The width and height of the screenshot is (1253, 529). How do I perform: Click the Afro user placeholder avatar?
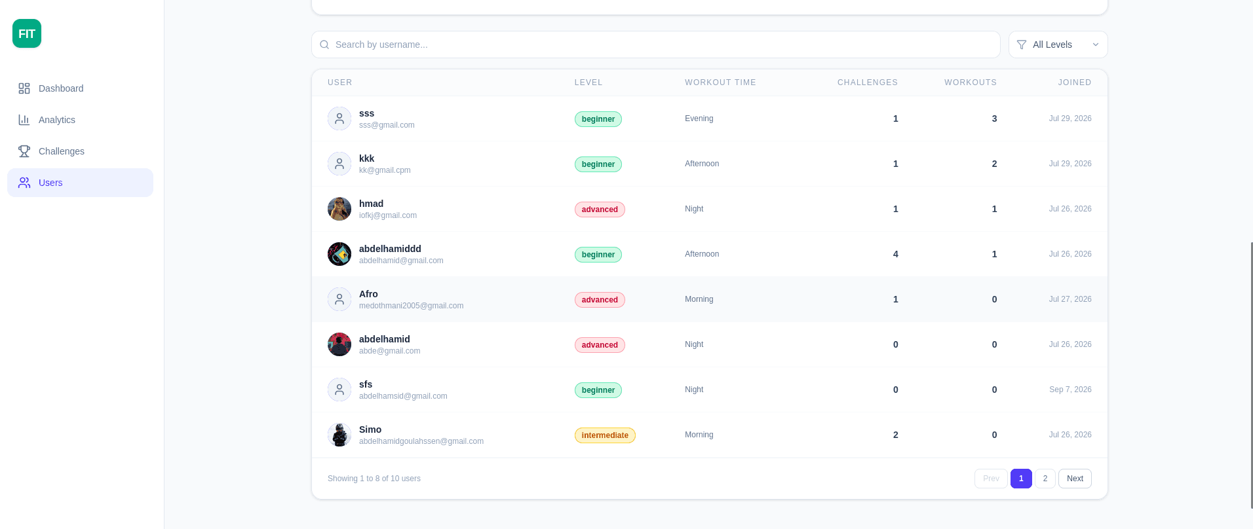[339, 299]
